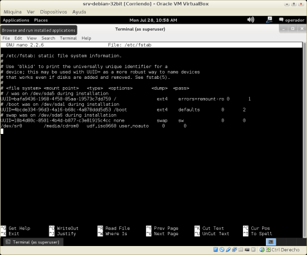Click the '^U UnCut Text' nano shortcut

(x=212, y=234)
